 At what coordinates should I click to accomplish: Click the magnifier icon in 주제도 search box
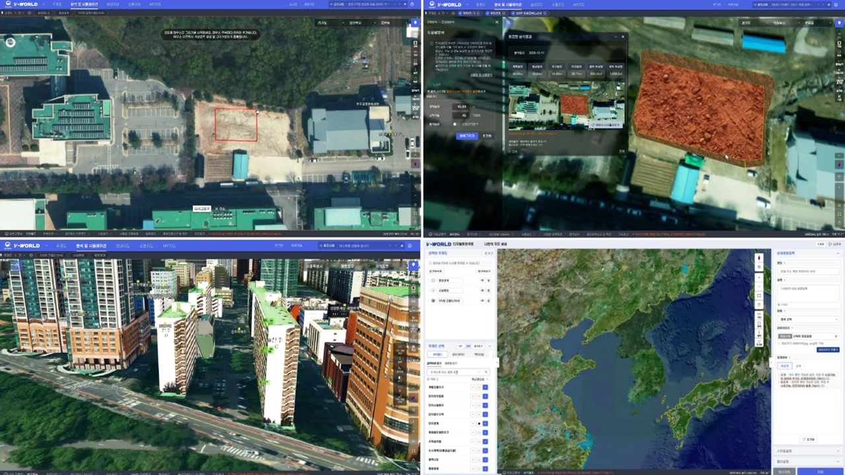pos(486,372)
